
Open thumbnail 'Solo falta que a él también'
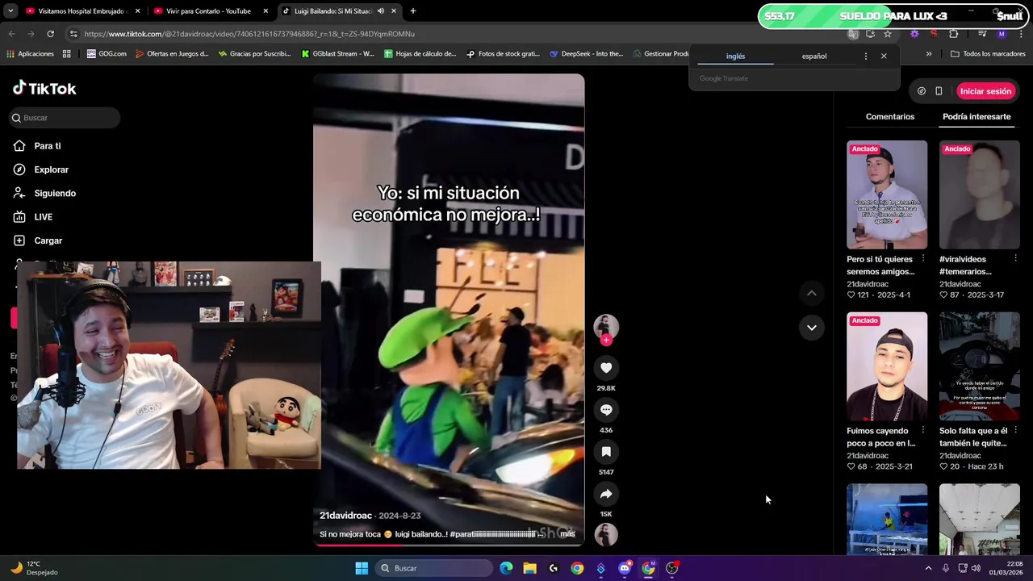pos(980,366)
